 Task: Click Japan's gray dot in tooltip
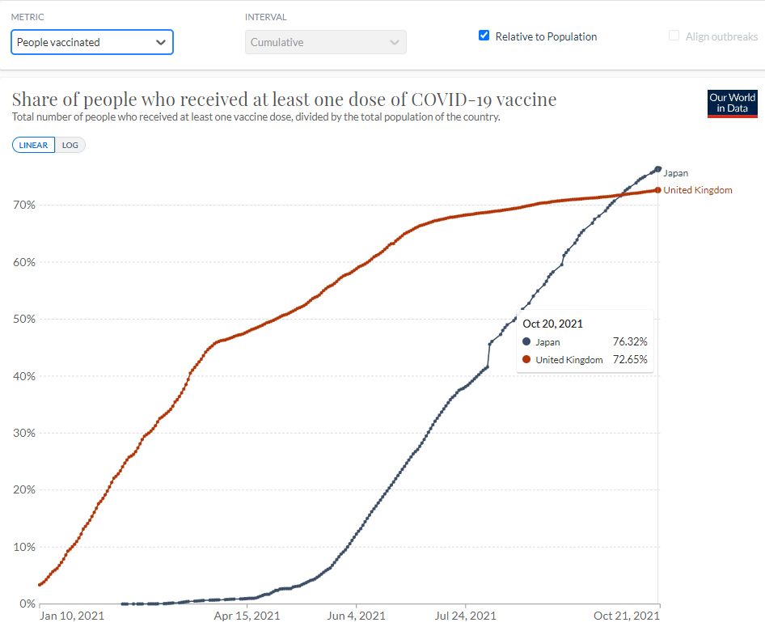(x=526, y=342)
